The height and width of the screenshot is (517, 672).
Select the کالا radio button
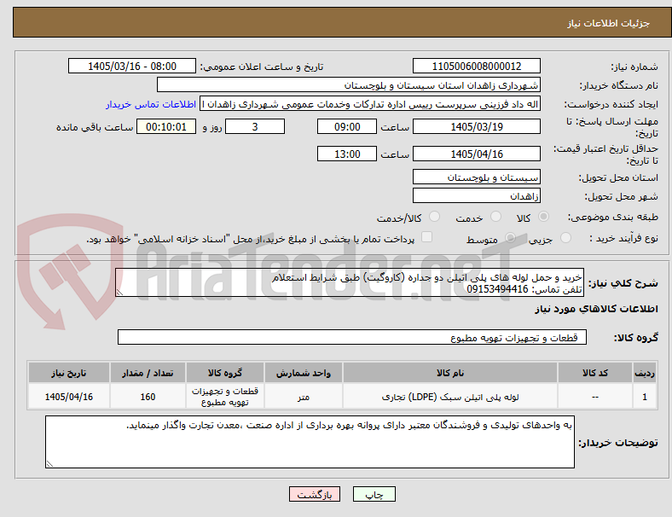point(543,217)
